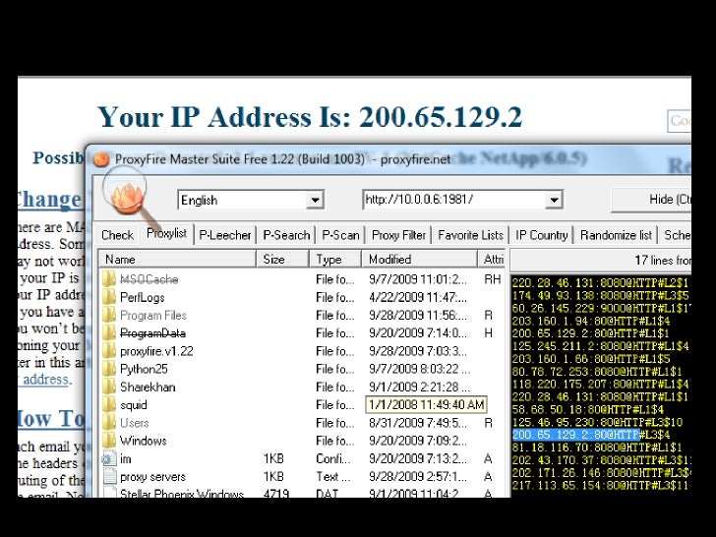Select the proxyfire.v1.22 folder icon
Screen dimensions: 716x537
click(x=108, y=351)
